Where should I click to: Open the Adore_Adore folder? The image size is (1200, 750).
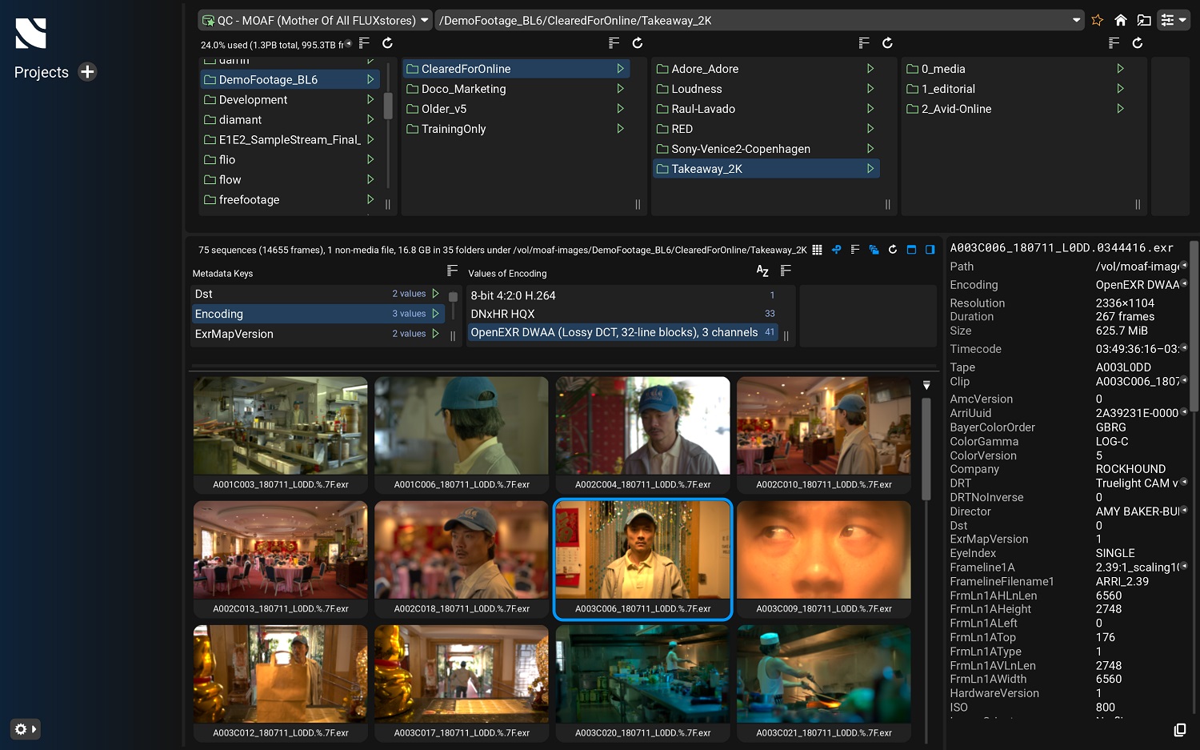(766, 69)
